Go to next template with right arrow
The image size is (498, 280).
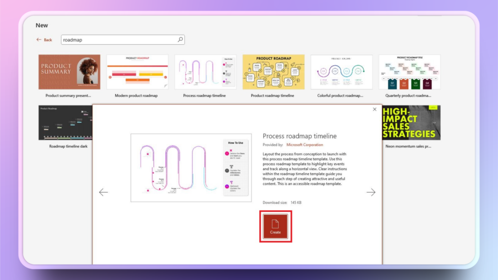[371, 192]
